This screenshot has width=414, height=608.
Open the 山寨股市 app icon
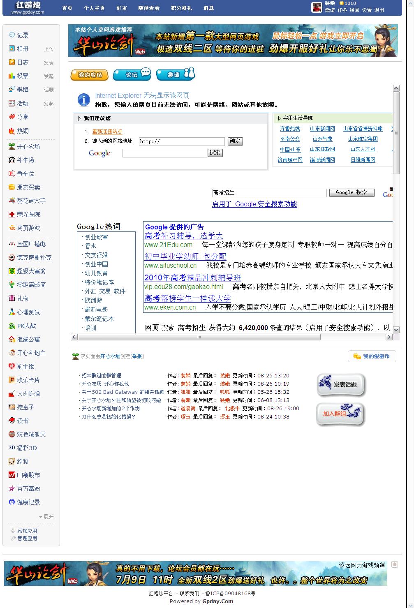click(12, 475)
